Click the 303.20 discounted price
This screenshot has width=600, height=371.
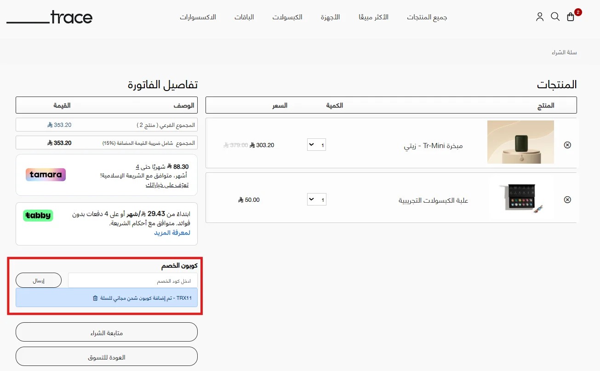[x=262, y=145]
